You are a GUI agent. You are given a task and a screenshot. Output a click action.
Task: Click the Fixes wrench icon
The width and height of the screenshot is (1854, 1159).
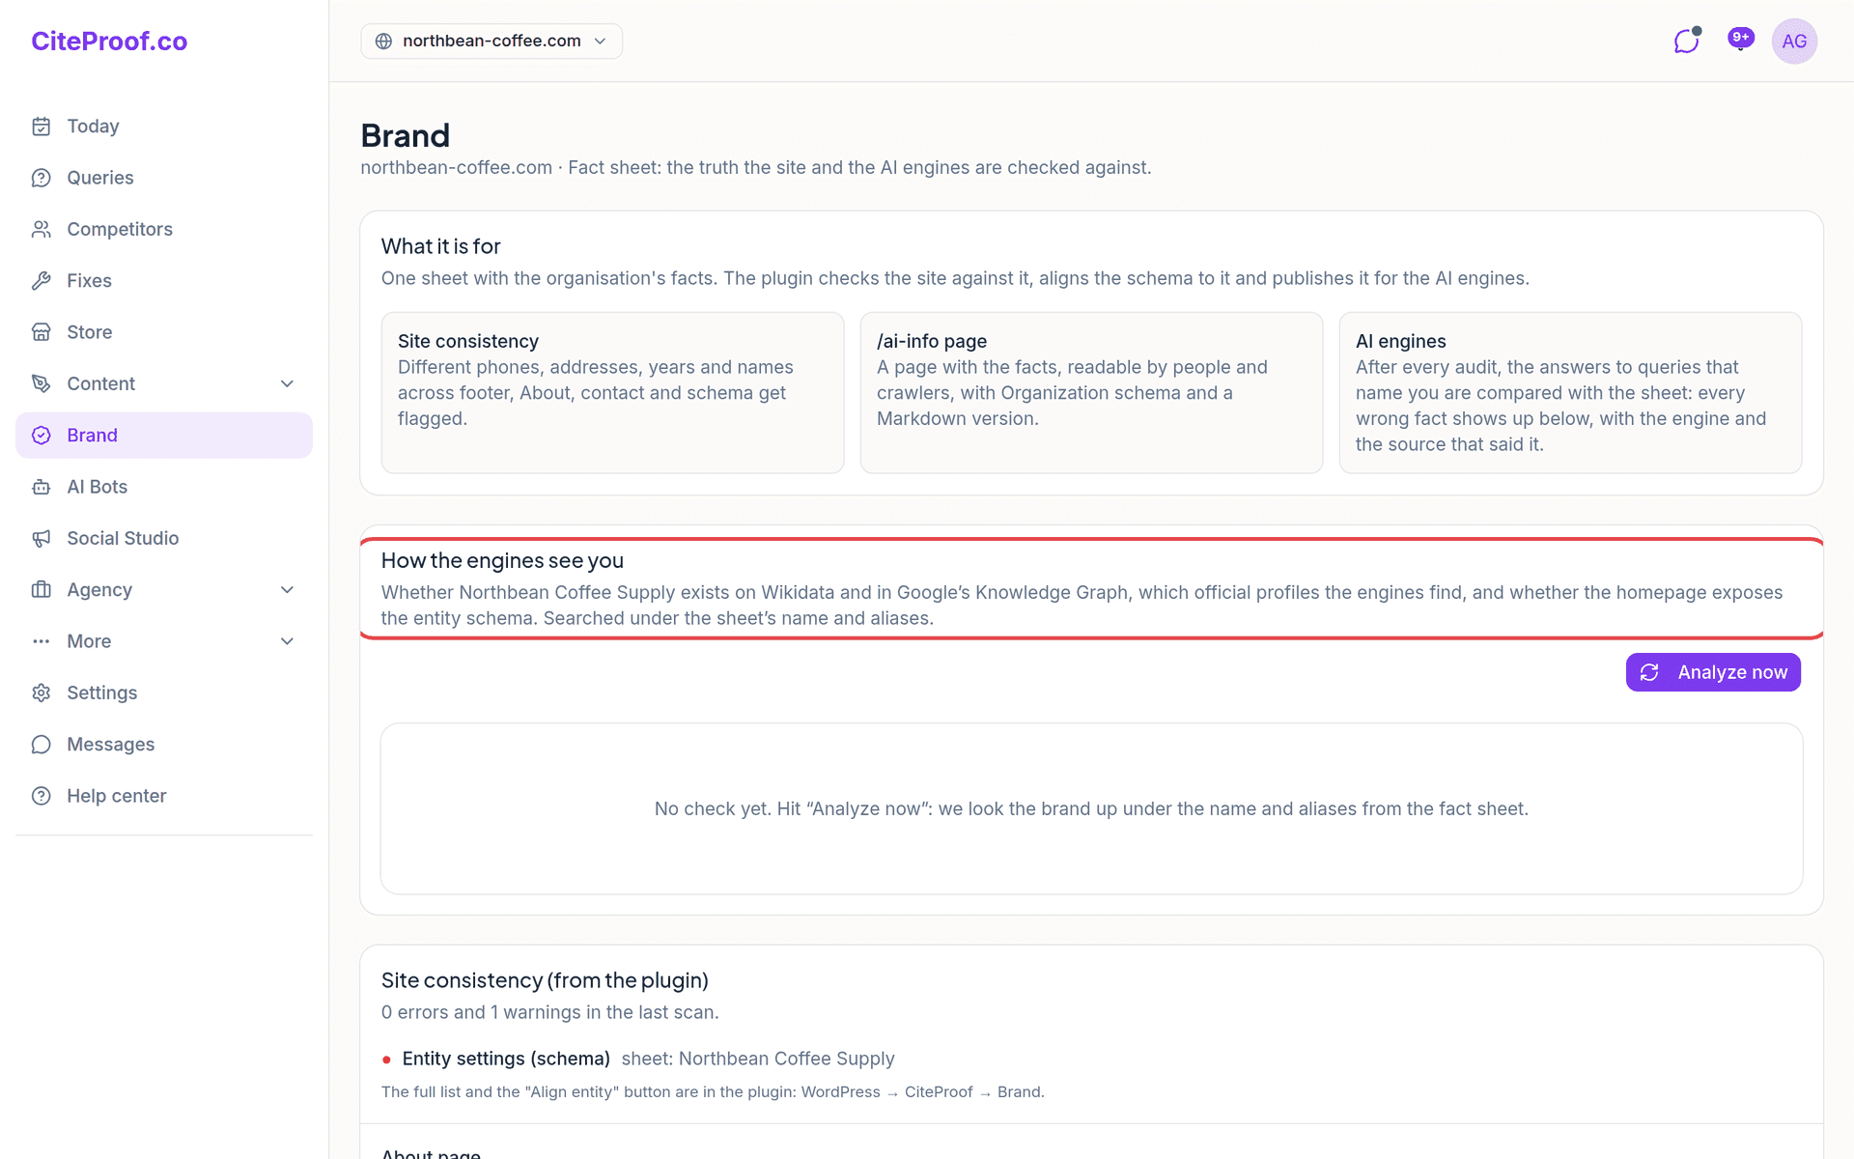pos(42,281)
